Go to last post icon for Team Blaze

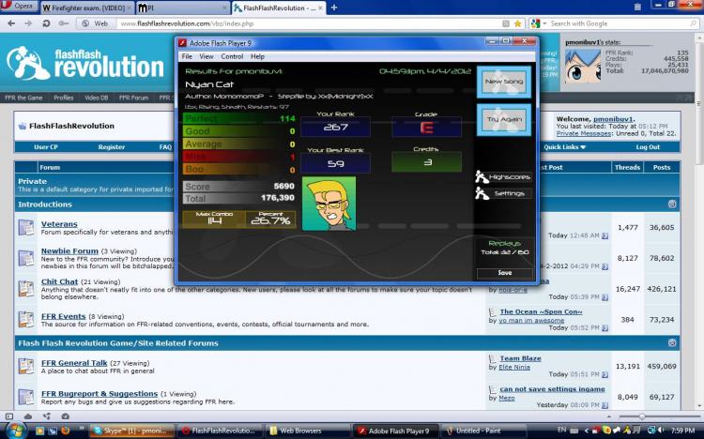pyautogui.click(x=605, y=374)
